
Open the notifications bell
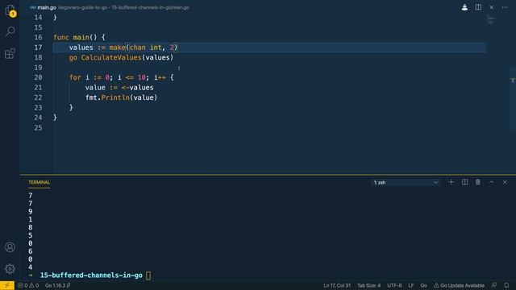pos(506,285)
